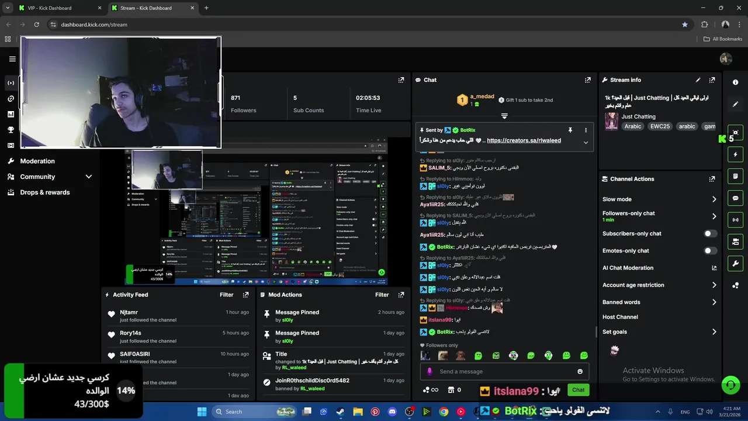Open the hamburger navigation menu
748x421 pixels.
click(x=12, y=58)
